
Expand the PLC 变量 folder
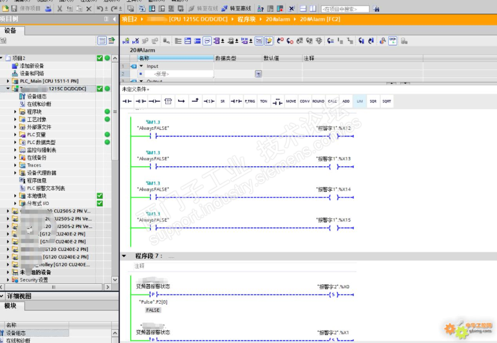coord(15,134)
